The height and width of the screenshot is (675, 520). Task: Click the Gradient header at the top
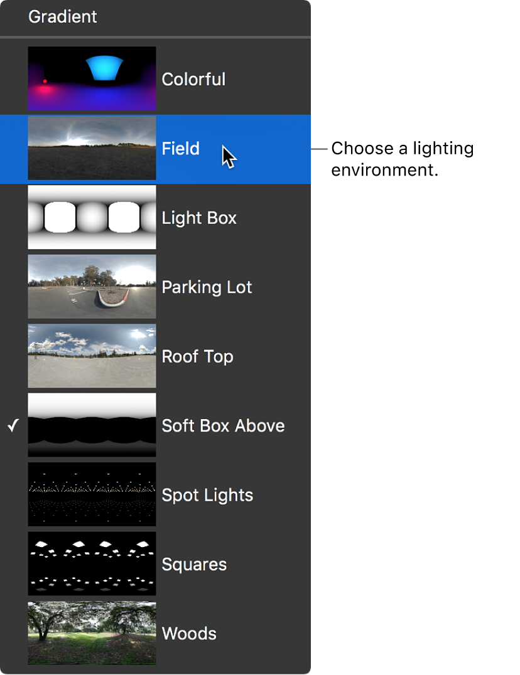[63, 17]
